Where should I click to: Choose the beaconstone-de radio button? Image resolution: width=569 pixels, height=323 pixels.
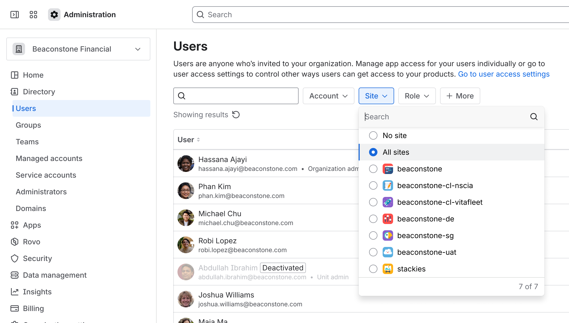(373, 219)
